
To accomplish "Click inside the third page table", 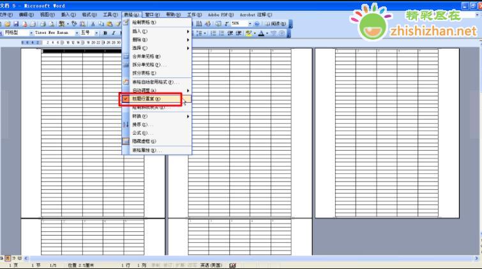I will pyautogui.click(x=387, y=133).
